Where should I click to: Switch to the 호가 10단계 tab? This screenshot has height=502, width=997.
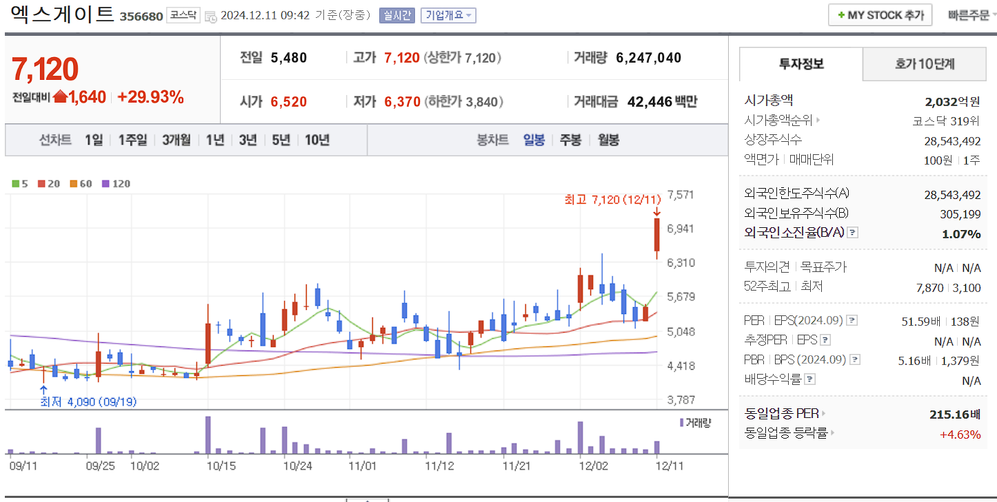pos(924,63)
